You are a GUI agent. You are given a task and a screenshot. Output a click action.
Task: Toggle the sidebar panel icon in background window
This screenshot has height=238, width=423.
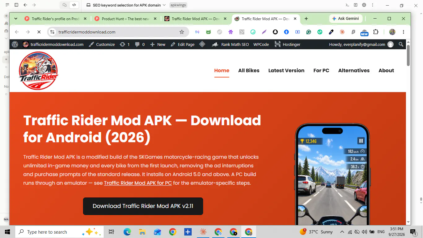16,5
